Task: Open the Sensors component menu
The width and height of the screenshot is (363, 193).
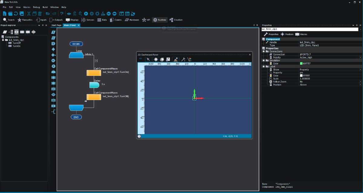Action: [88, 20]
